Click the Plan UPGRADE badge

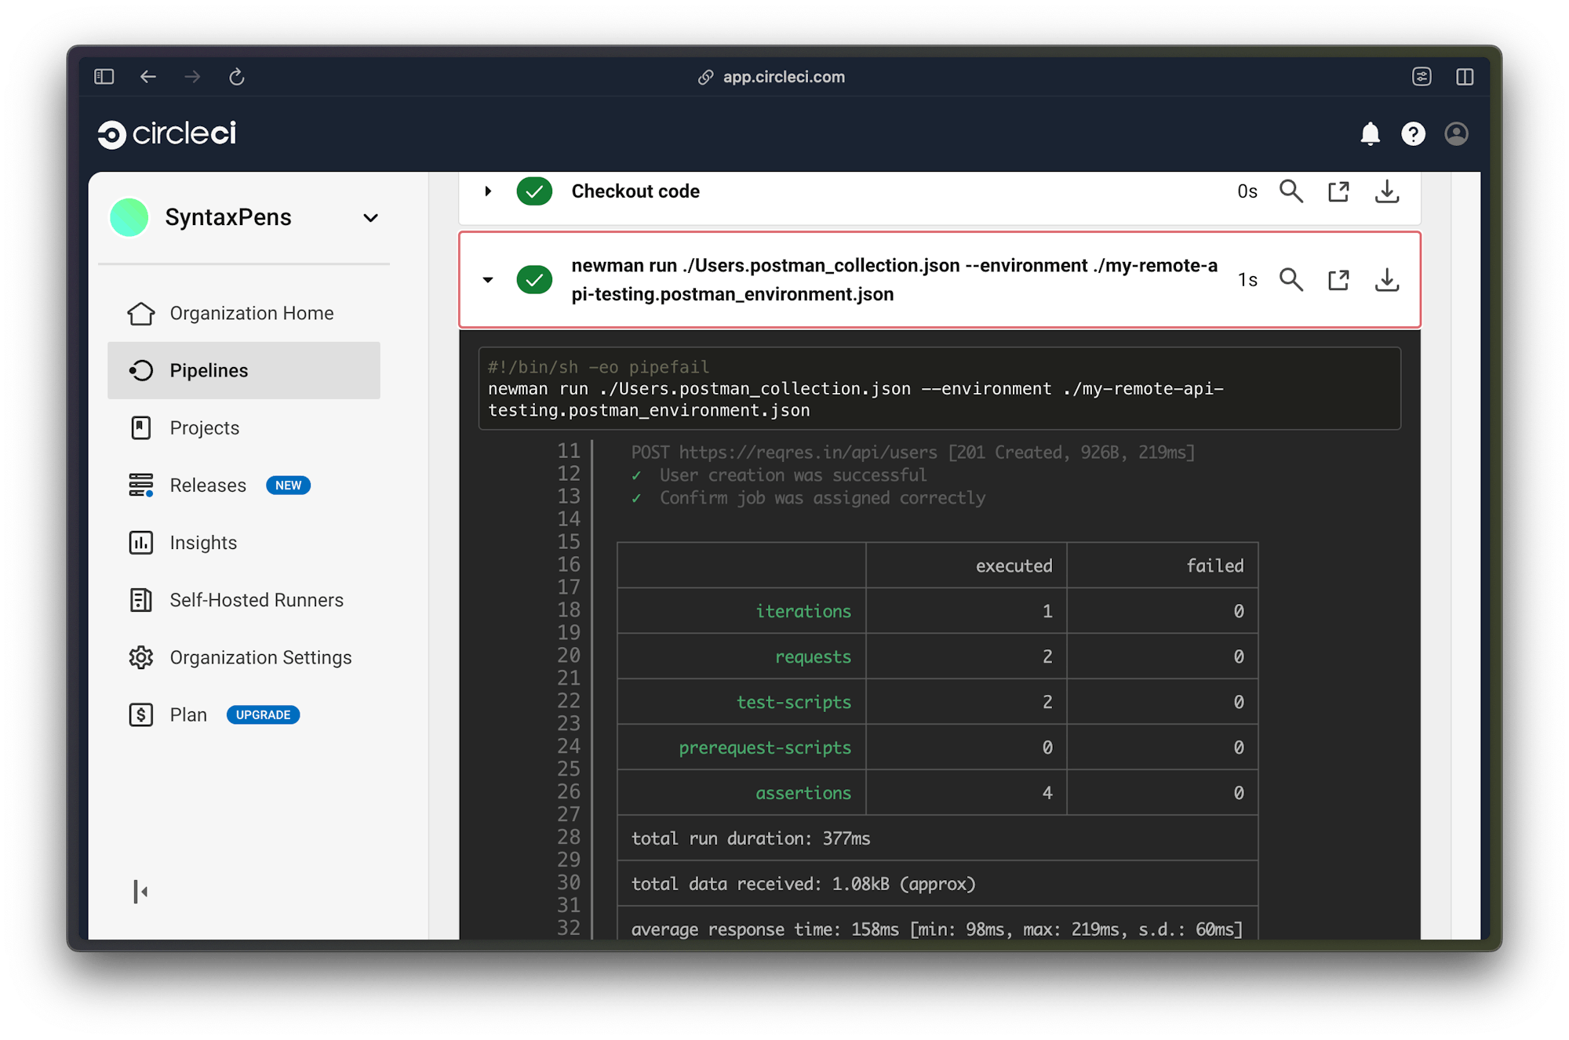pos(262,715)
